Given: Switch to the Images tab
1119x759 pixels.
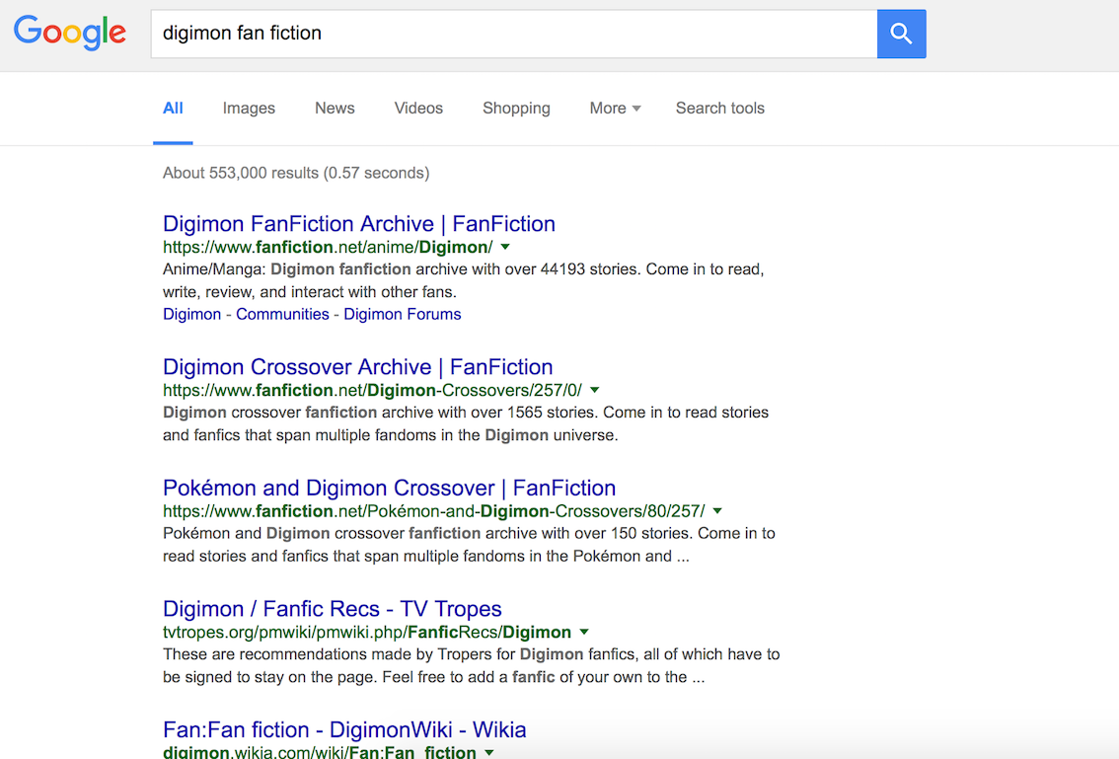Looking at the screenshot, I should 249,109.
